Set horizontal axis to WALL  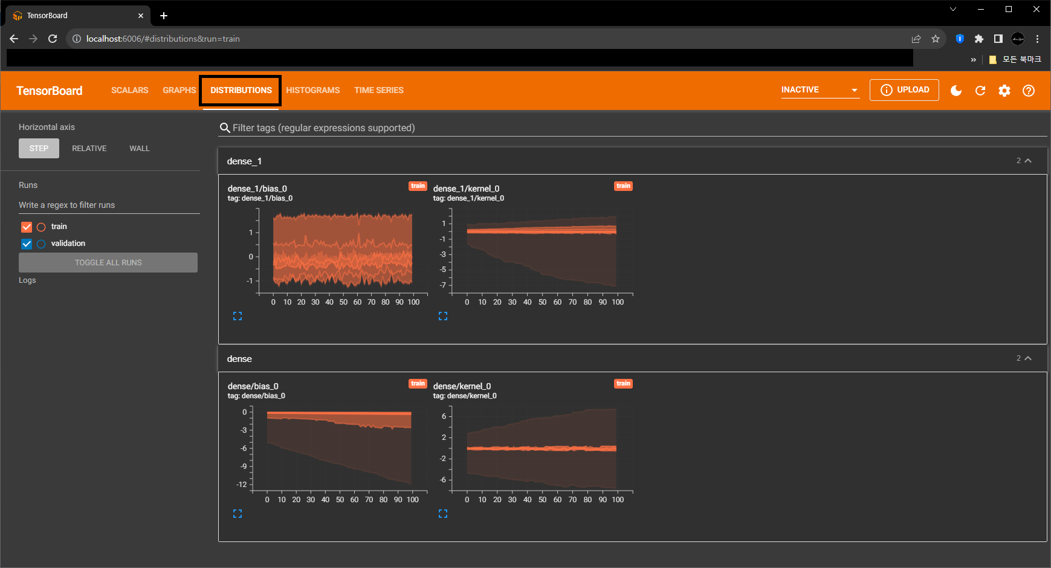[x=140, y=148]
